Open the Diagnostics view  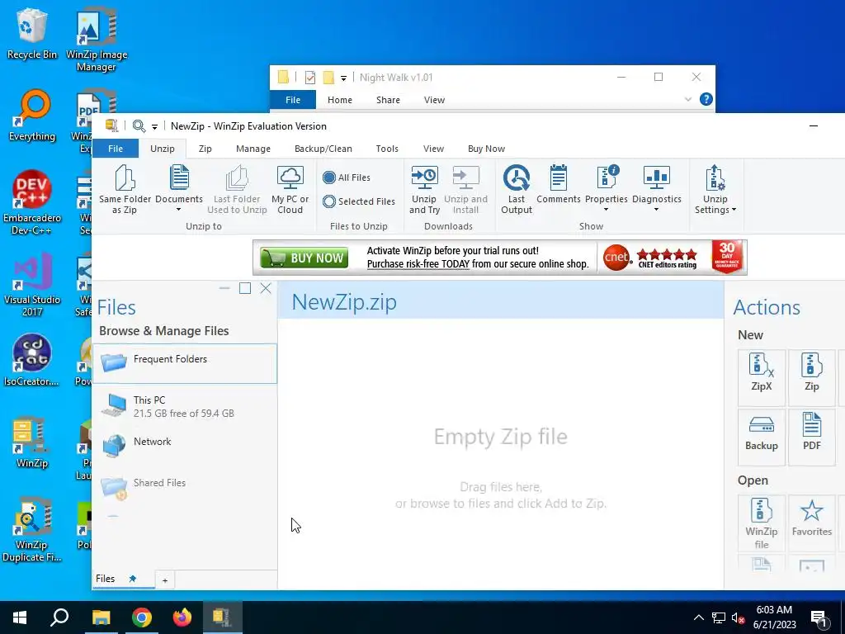(656, 184)
